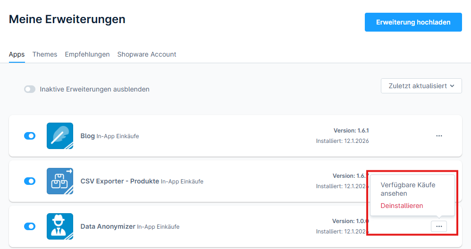Click the Blog 'In-App Einkäufe' label
This screenshot has width=471, height=249.
coord(118,136)
